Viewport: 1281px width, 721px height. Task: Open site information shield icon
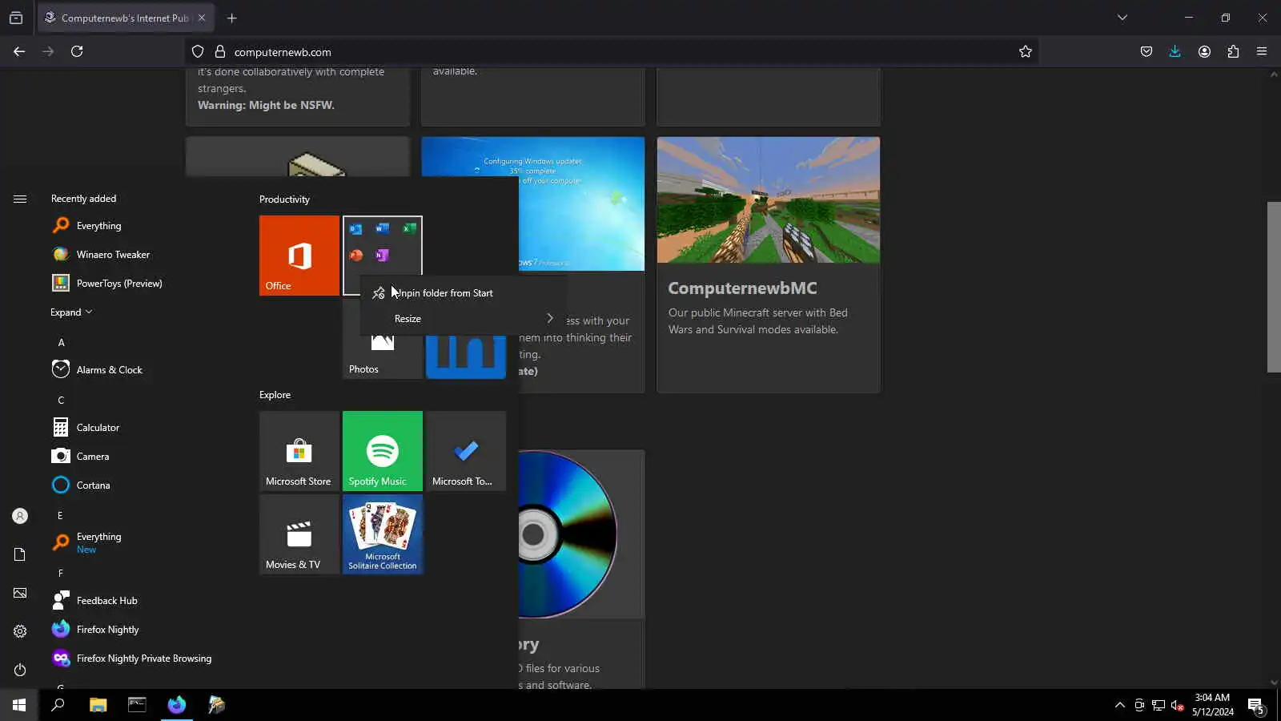click(x=198, y=52)
